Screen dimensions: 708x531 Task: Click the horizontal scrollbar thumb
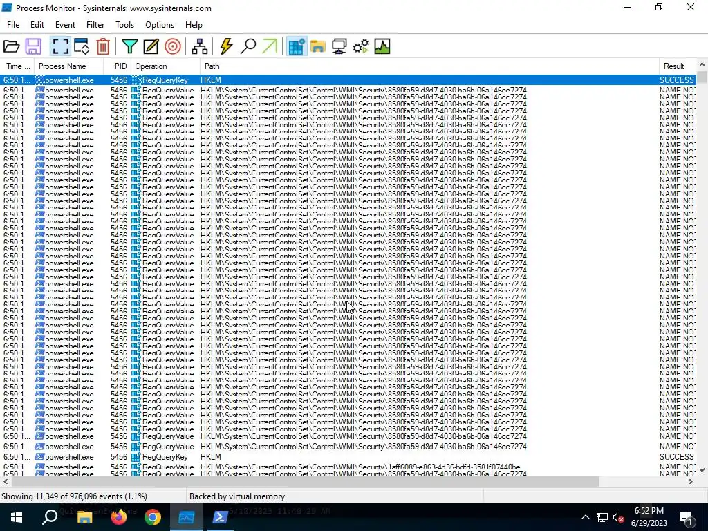[305, 482]
